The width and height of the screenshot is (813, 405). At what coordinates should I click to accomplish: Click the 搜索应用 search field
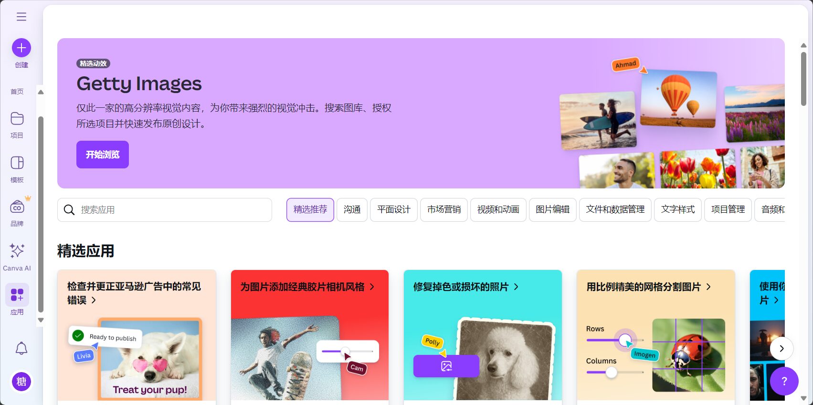165,210
